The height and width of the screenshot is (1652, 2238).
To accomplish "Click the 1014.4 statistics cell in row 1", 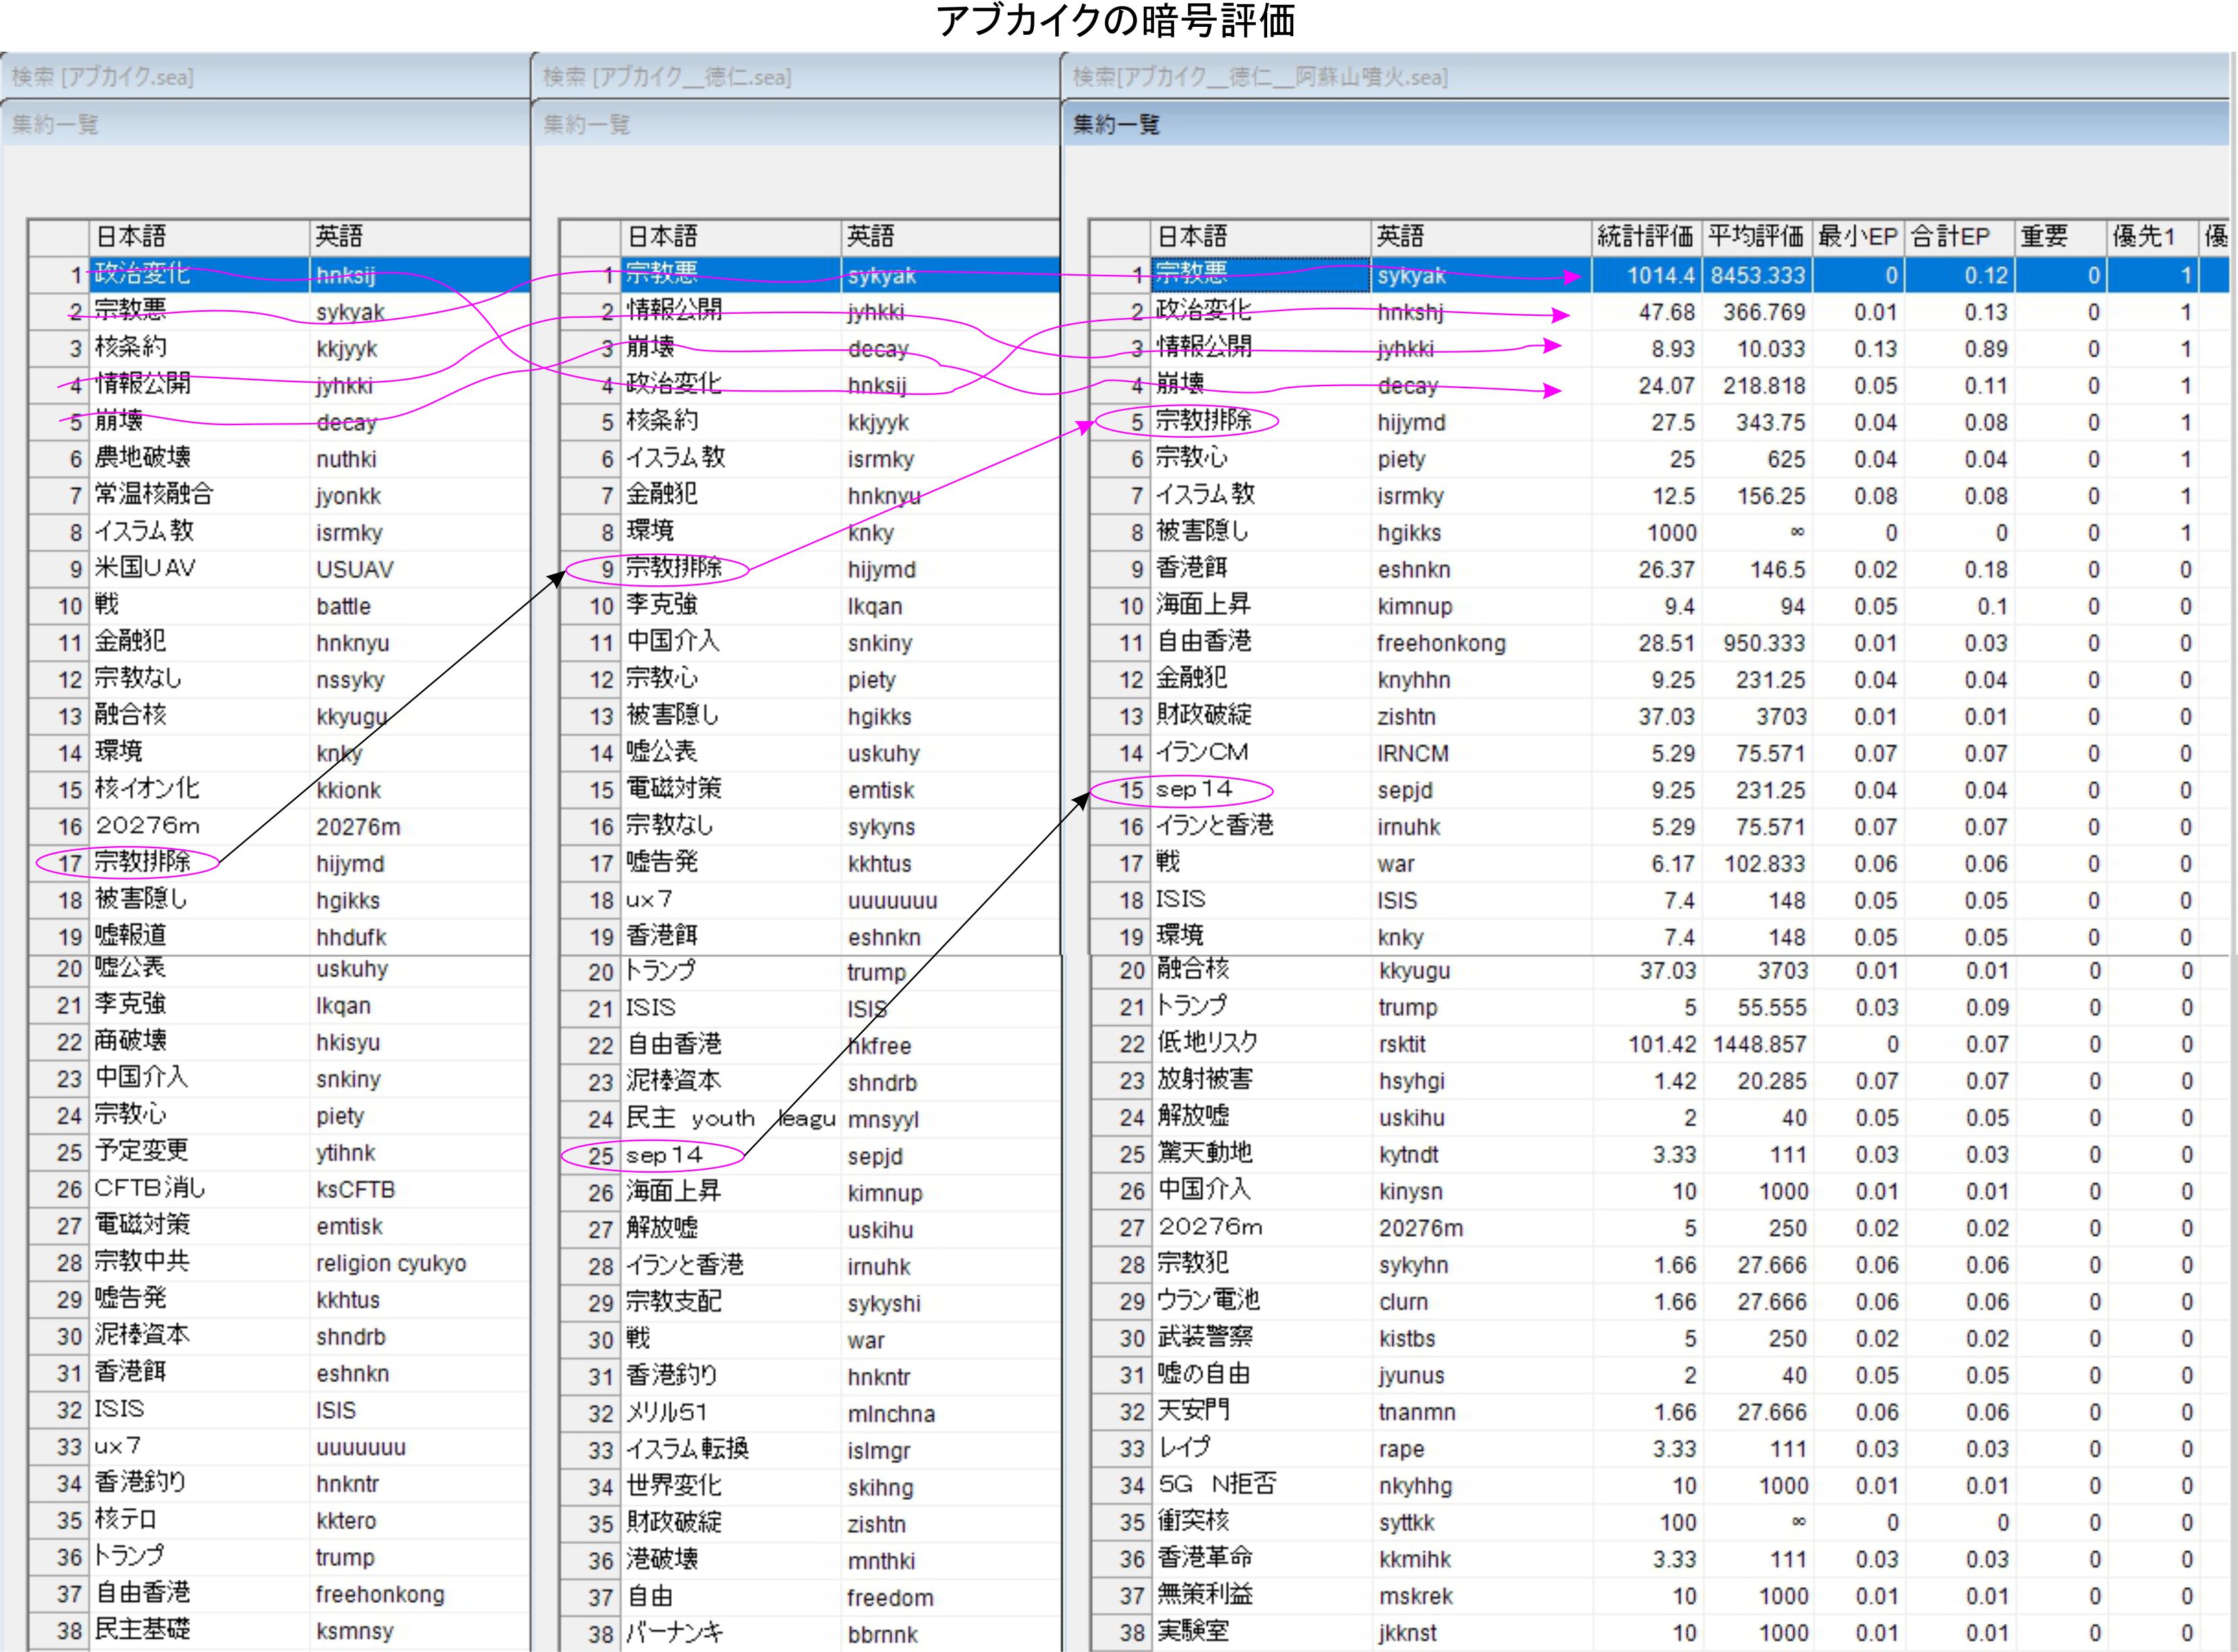I will coord(1659,276).
